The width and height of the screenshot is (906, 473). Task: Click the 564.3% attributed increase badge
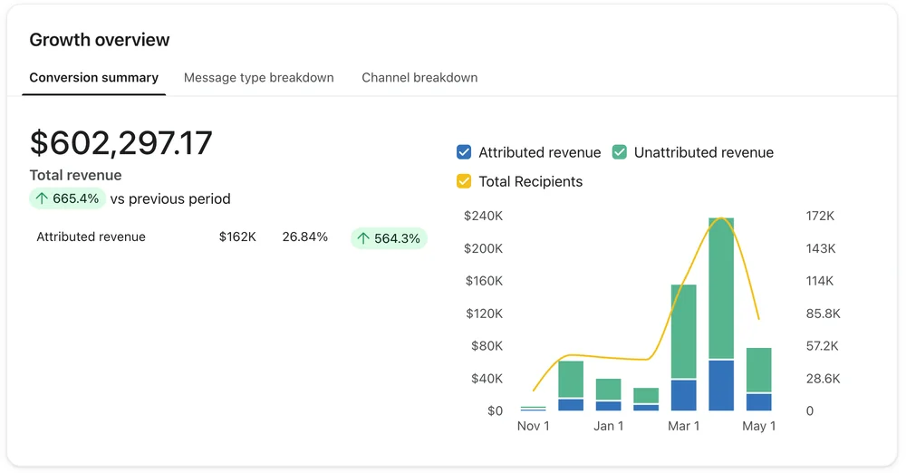pyautogui.click(x=389, y=238)
